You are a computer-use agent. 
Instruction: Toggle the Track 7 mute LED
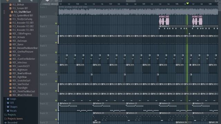coord(56,72)
